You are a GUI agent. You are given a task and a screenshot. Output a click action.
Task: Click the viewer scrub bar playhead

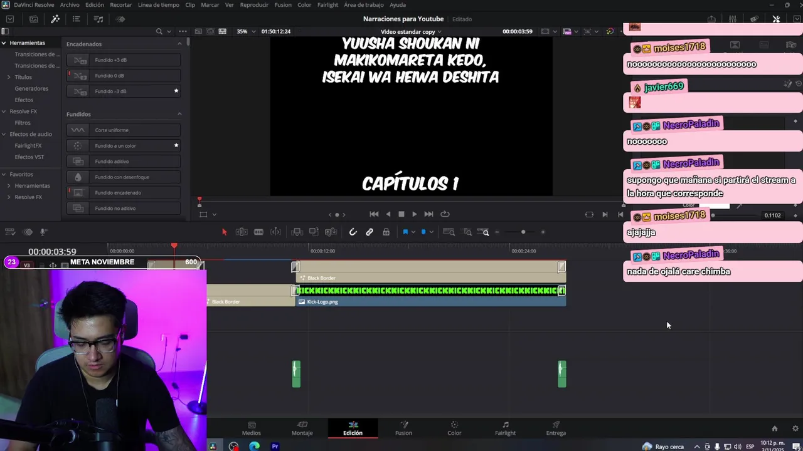199,201
